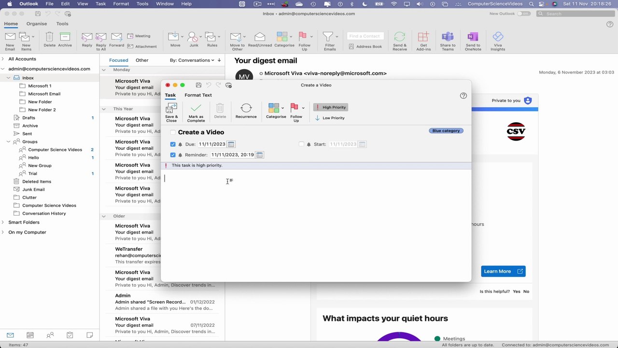618x348 pixels.
Task: Click the Search field in title bar
Action: click(x=575, y=14)
